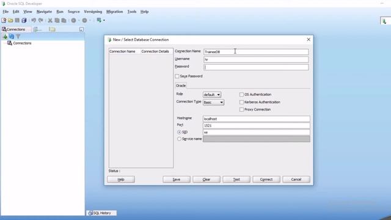Image resolution: width=391 pixels, height=220 pixels.
Task: Open the SQL Worksheet icon's dropdown arrow
Action: click(x=104, y=20)
